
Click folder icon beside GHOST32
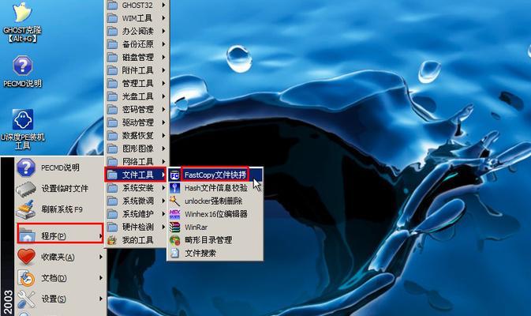click(112, 5)
